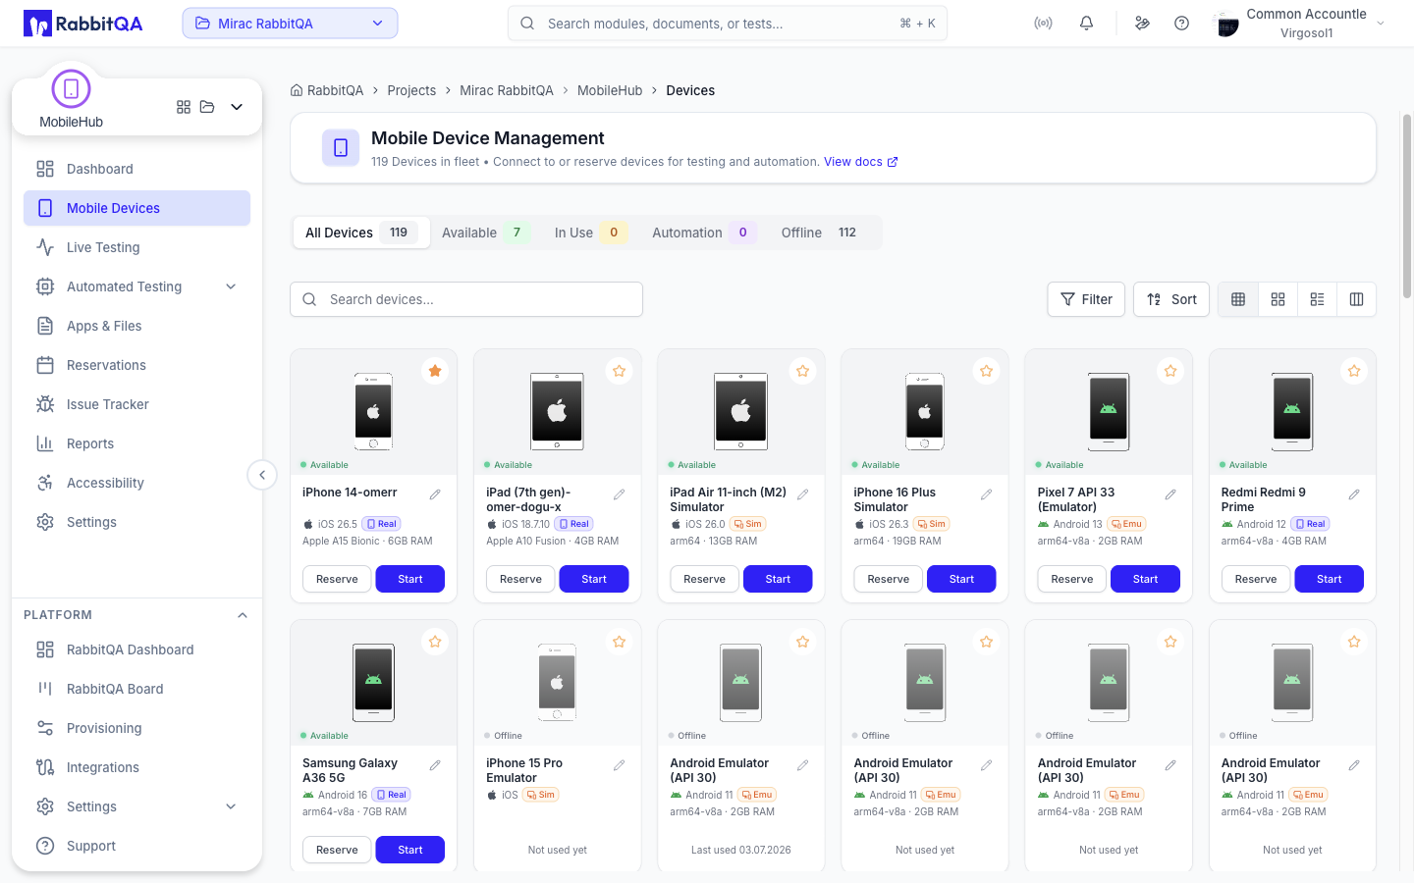Click the global search modules box

click(x=728, y=24)
